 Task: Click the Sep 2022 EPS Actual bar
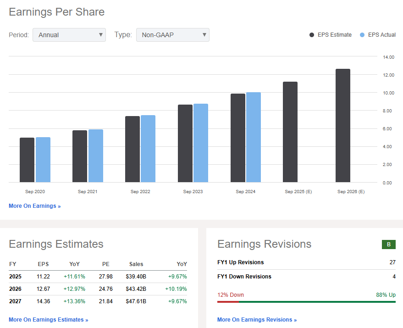[148, 149]
